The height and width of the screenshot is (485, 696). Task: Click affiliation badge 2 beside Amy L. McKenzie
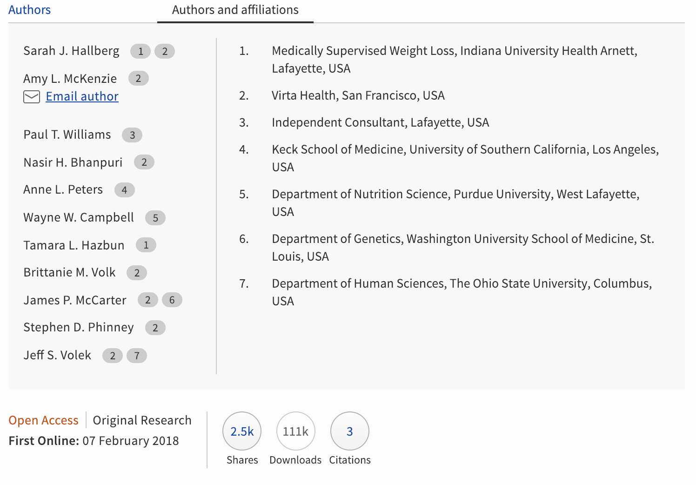(x=138, y=78)
